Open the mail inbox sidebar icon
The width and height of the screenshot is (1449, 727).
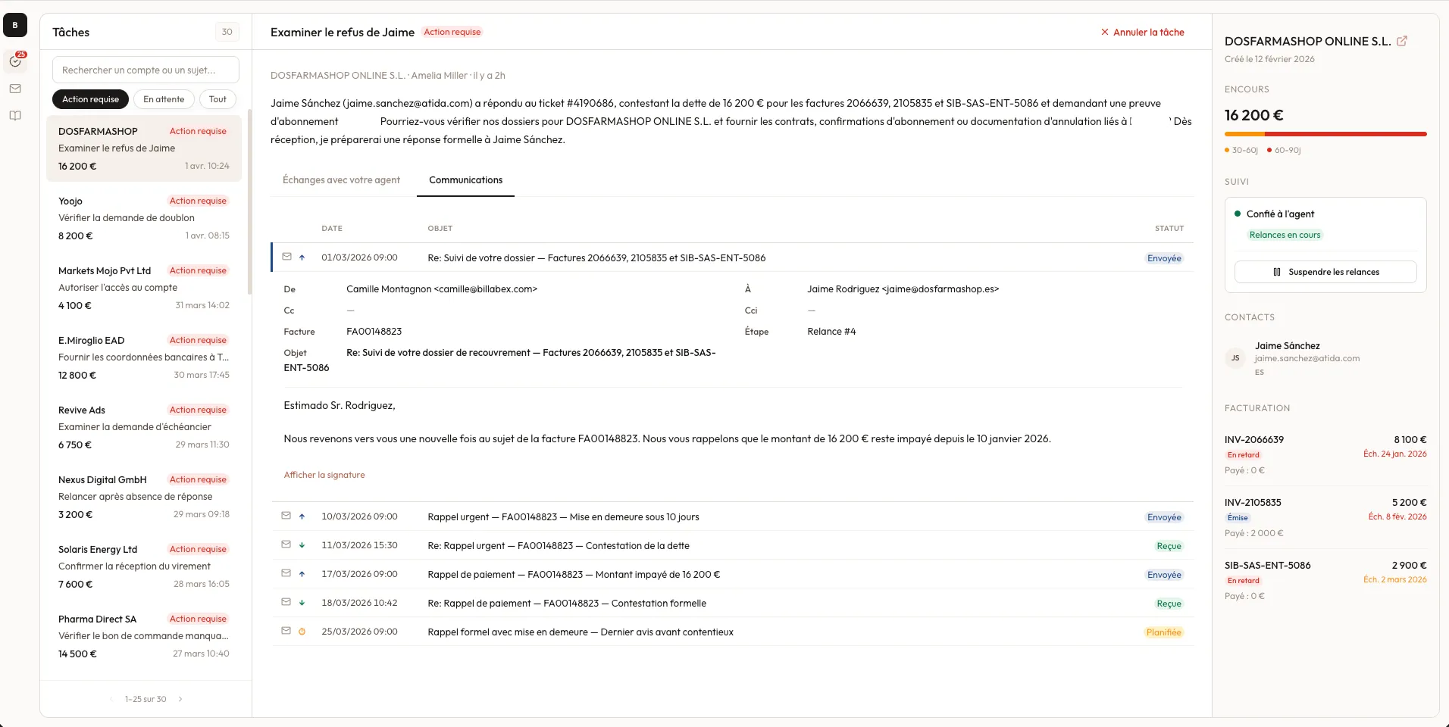[15, 89]
